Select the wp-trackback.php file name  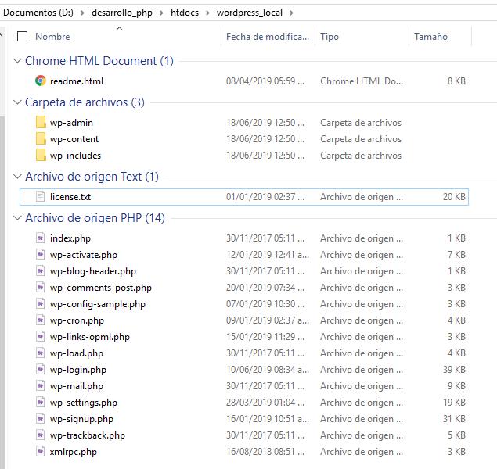(x=88, y=435)
